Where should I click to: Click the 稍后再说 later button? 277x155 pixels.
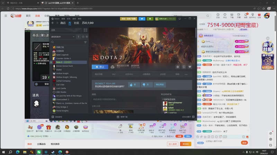click(x=160, y=84)
